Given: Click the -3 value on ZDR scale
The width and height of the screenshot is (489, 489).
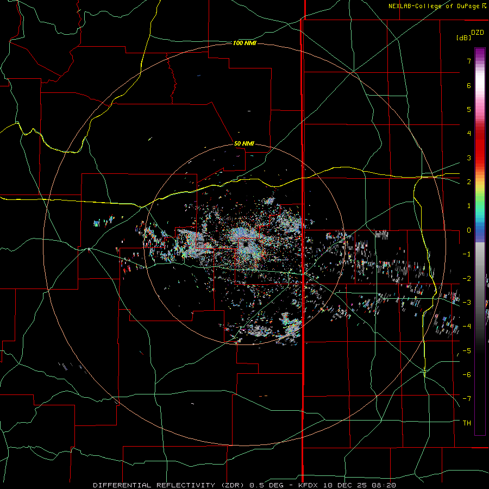Looking at the screenshot, I should coord(467,303).
